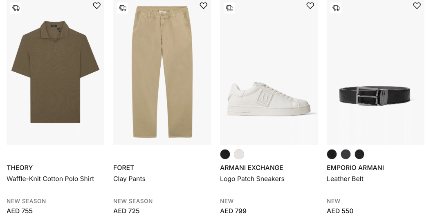
Task: Click delivery truck icon on Leather Belt card
Action: click(336, 8)
